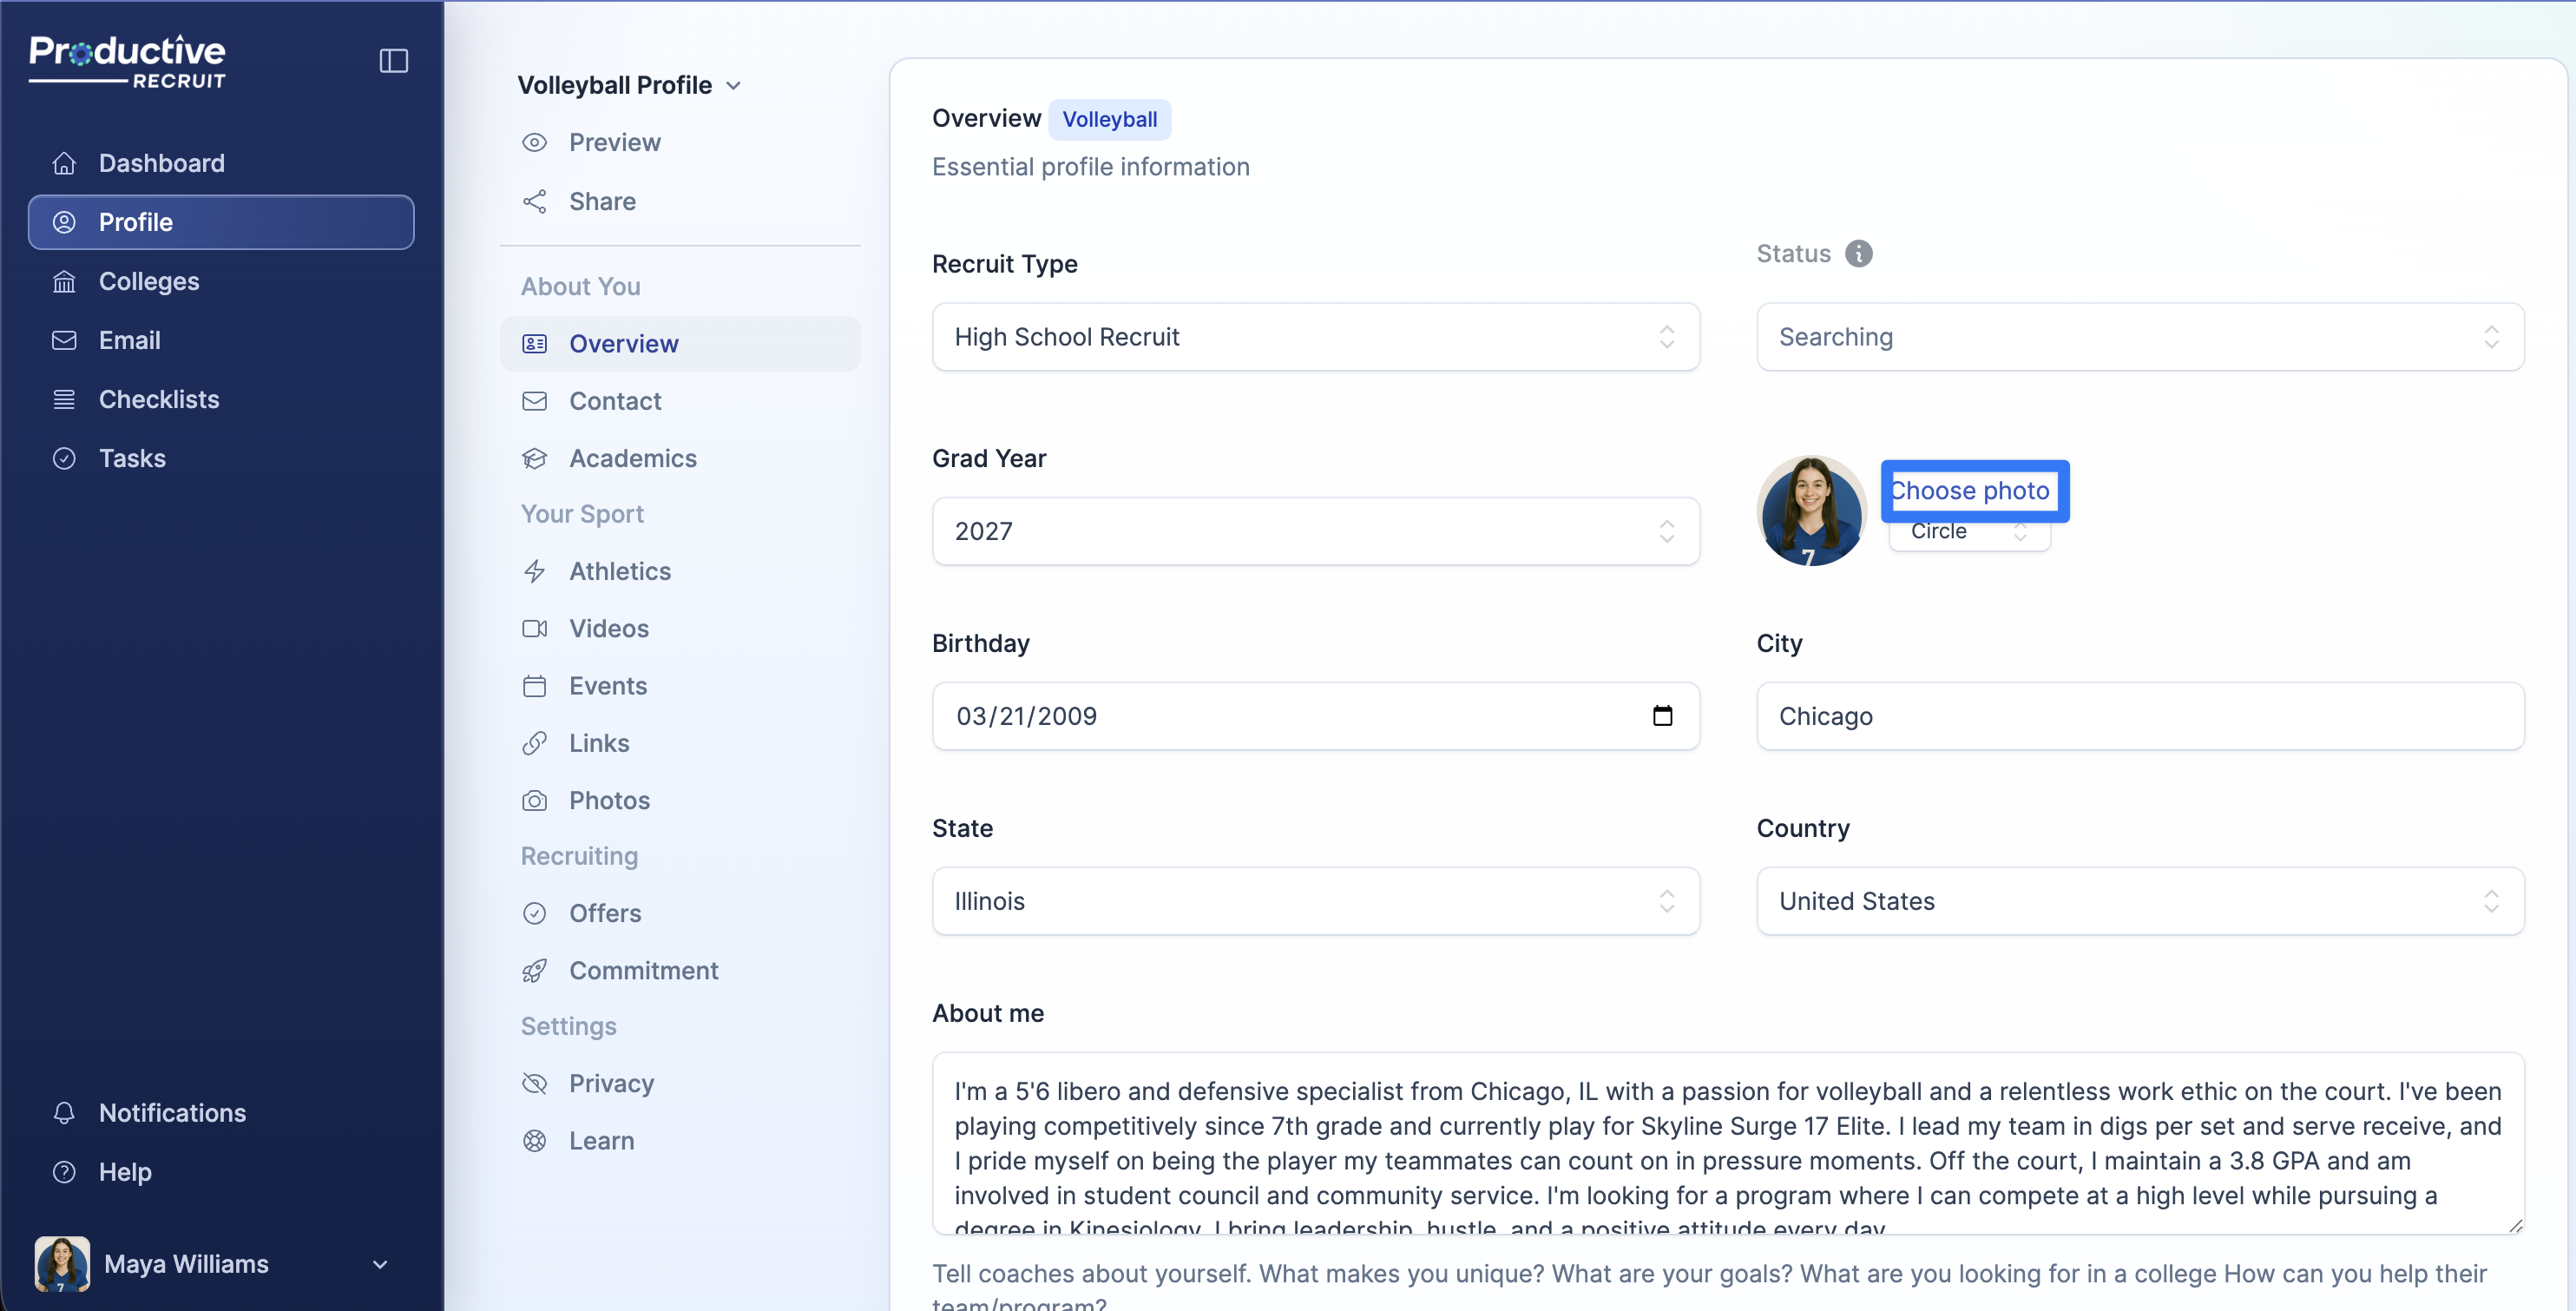Go to Colleges in main sidebar
Image resolution: width=2576 pixels, height=1311 pixels.
(x=149, y=282)
